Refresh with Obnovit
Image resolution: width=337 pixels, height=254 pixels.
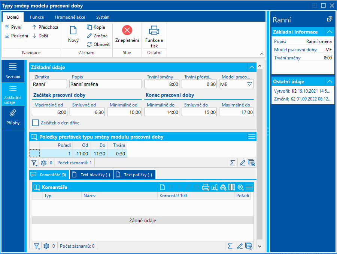tap(98, 44)
